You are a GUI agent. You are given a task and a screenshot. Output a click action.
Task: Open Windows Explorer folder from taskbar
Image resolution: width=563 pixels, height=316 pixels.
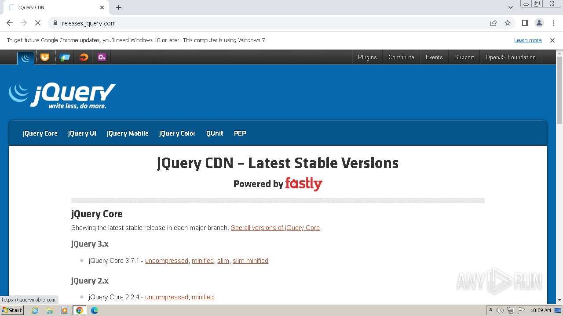coord(50,310)
